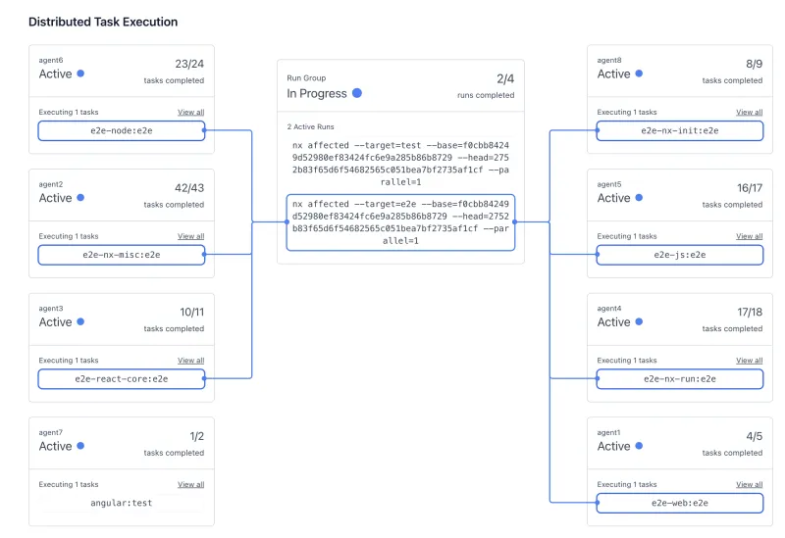
Task: Open View all link for agent4
Action: tap(749, 361)
